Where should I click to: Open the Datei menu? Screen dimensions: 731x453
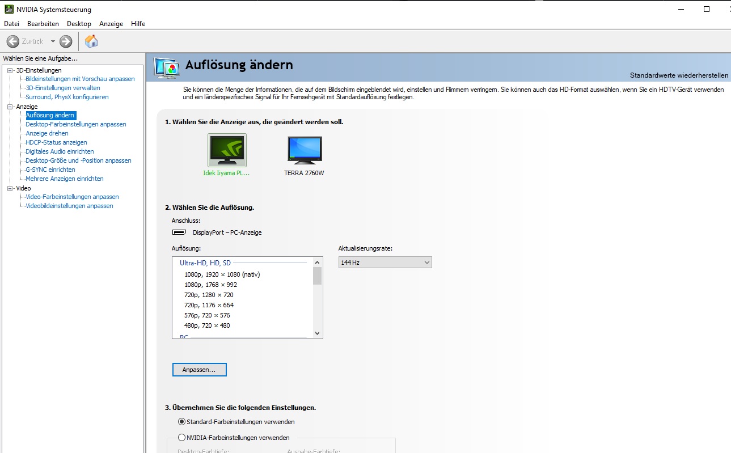coord(11,24)
